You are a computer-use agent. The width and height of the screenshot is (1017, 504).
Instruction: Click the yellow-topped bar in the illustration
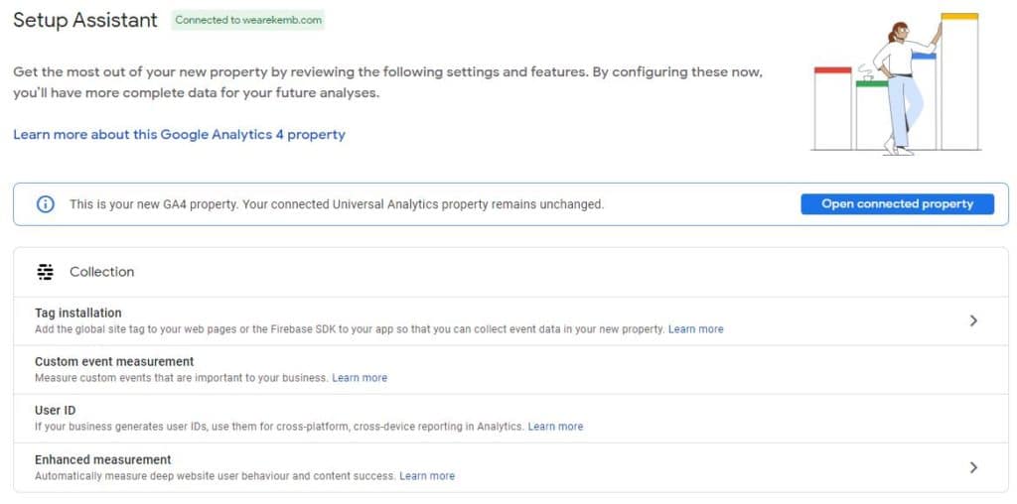959,81
